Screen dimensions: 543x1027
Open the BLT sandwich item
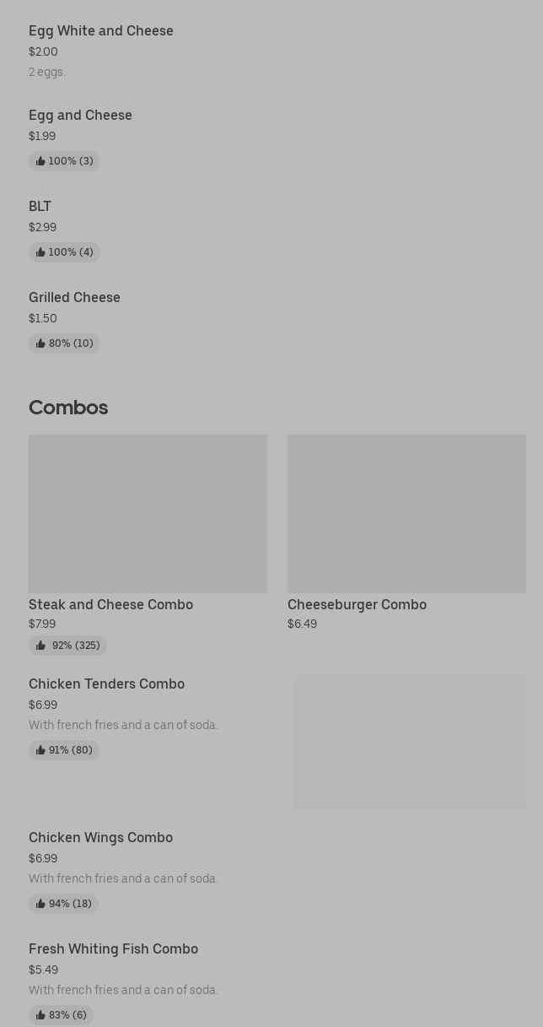pyautogui.click(x=40, y=207)
